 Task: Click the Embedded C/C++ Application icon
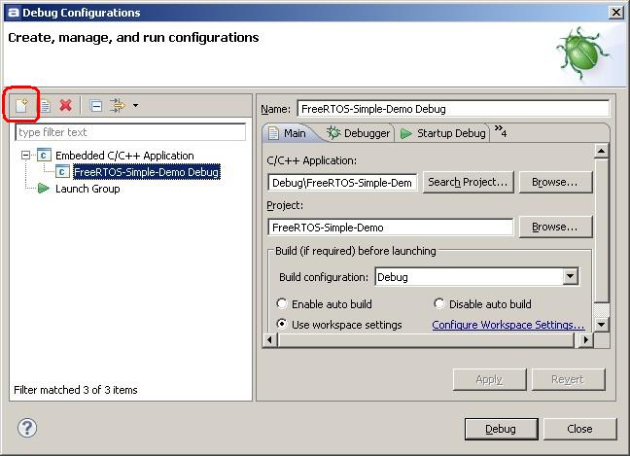tap(44, 156)
